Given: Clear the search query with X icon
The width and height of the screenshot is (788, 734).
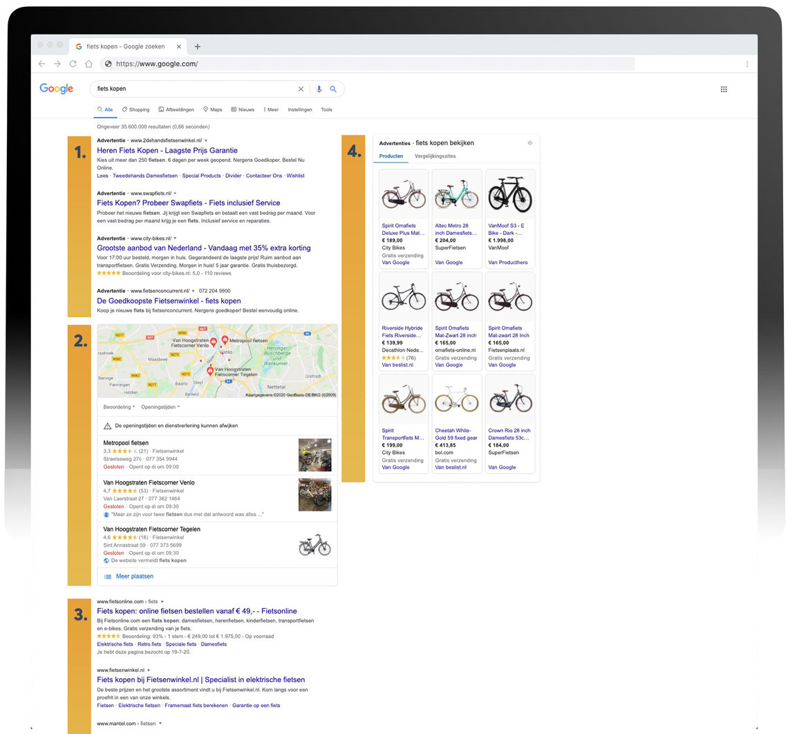Looking at the screenshot, I should [301, 89].
